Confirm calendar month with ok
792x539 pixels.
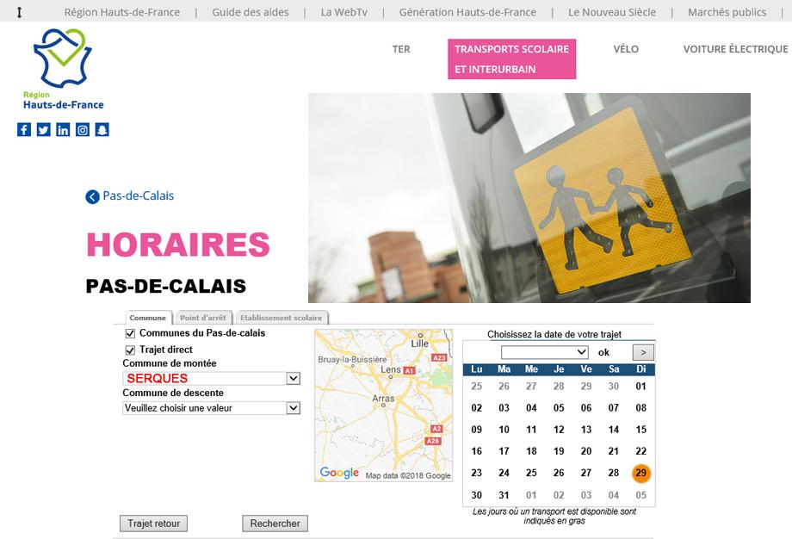coord(603,353)
